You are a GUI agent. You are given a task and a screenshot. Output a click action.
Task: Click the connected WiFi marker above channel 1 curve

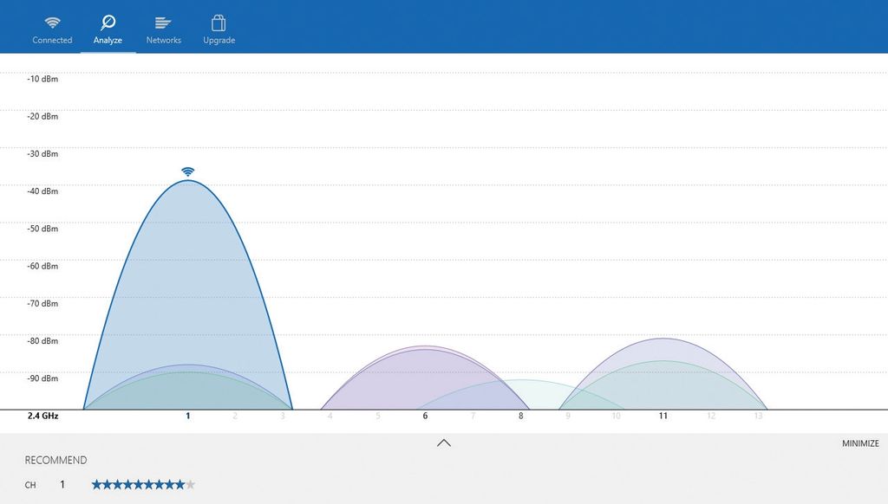(188, 171)
